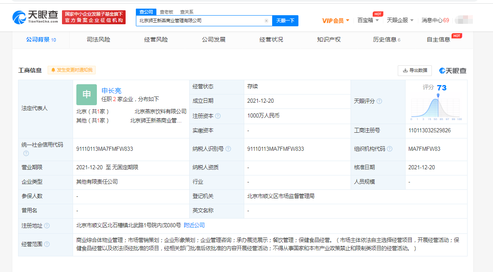The height and width of the screenshot is (272, 493).
Task: Open the 历史信息 tab
Action: [386, 40]
